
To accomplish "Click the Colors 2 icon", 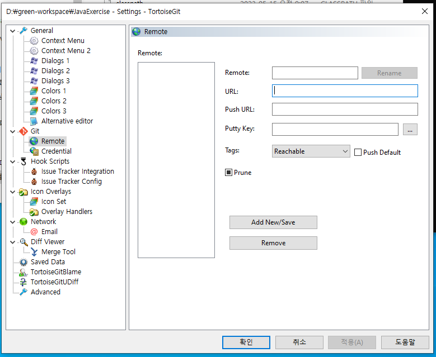I will click(34, 101).
